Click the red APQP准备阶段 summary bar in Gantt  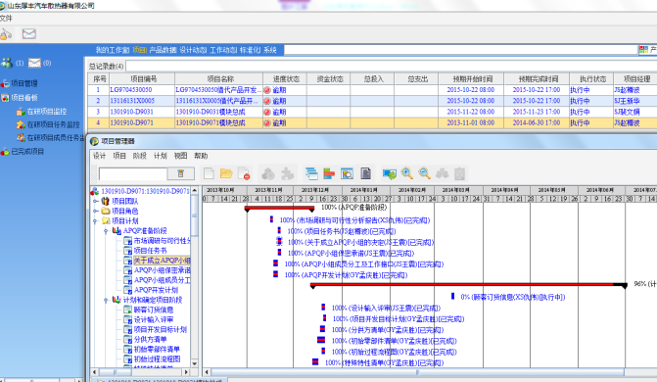click(279, 208)
